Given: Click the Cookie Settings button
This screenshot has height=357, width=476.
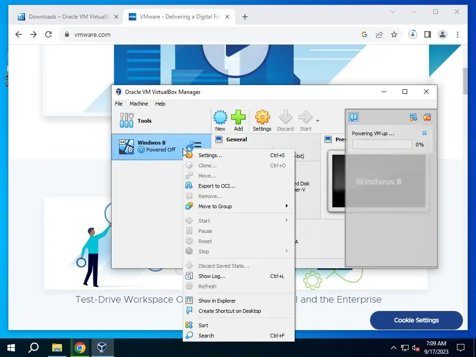Looking at the screenshot, I should point(416,320).
